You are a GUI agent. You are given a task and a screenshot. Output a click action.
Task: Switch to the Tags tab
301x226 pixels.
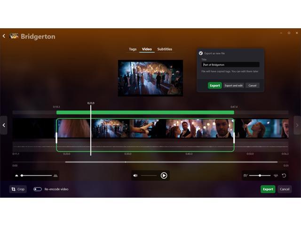point(133,49)
